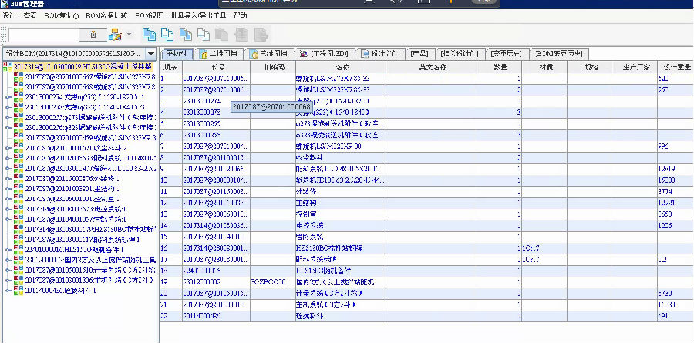Click the fourth copy-pages toolbar icon
The image size is (694, 343).
(204, 34)
